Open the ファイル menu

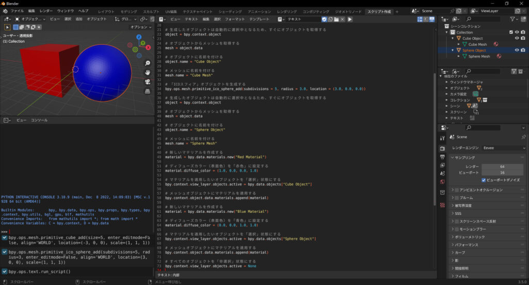[x=17, y=11]
